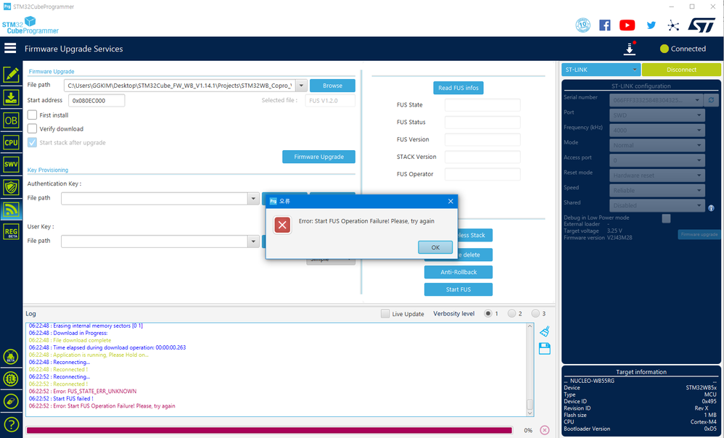Image resolution: width=724 pixels, height=438 pixels.
Task: Click the info icon beside Shared
Action: tap(711, 208)
